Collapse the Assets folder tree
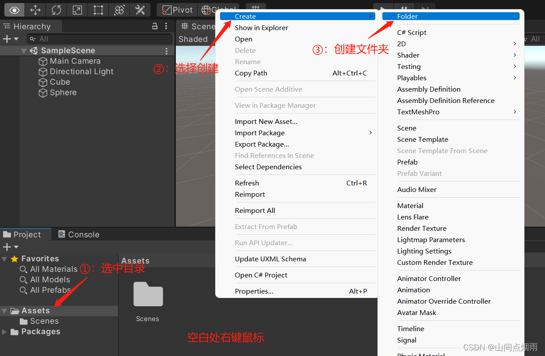Image resolution: width=545 pixels, height=356 pixels. 4,311
